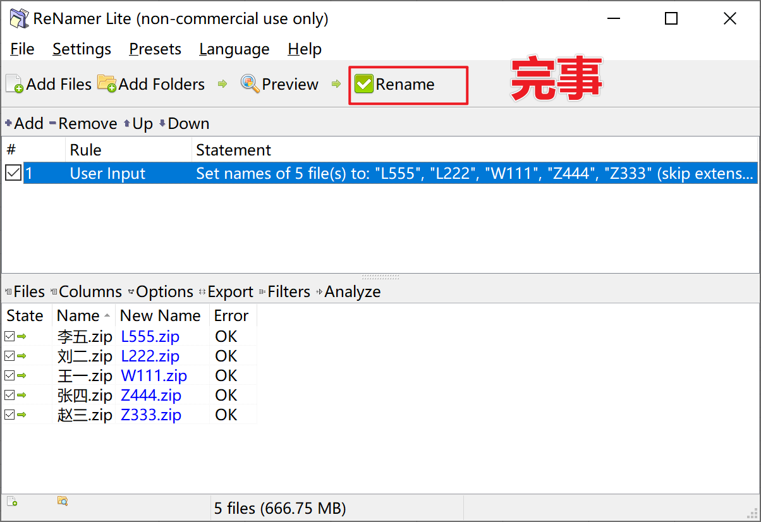Select the User Input rule row
Image resolution: width=761 pixels, height=522 pixels.
[x=389, y=173]
